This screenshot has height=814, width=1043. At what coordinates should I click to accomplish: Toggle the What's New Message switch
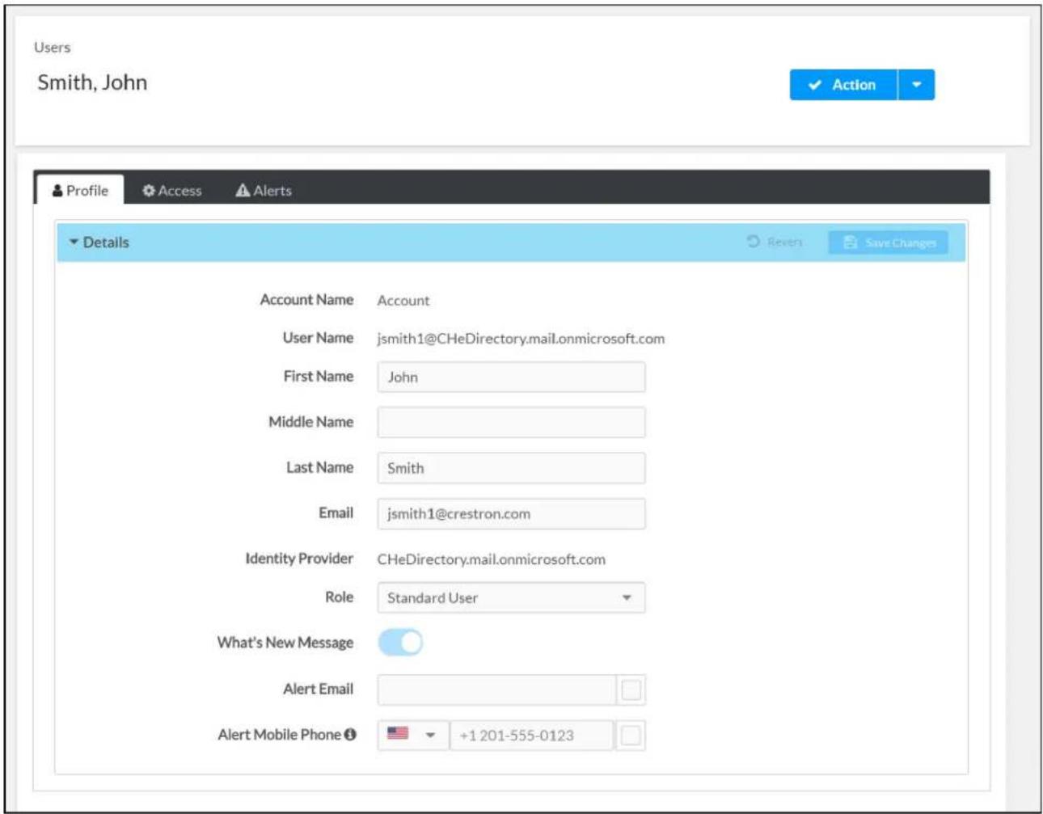(x=400, y=643)
